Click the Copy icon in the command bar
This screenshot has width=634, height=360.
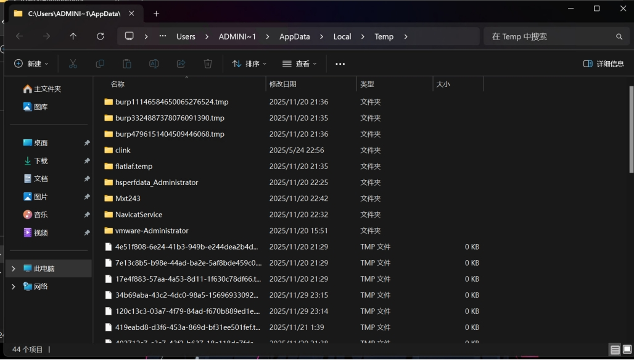tap(100, 63)
